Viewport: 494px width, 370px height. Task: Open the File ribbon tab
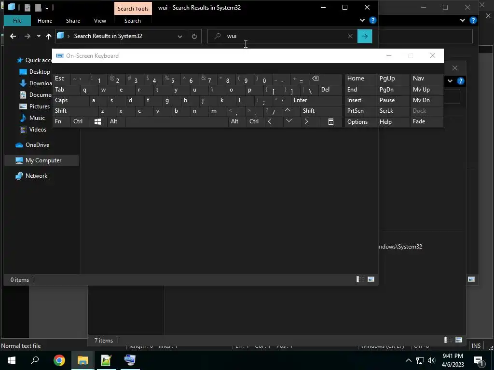point(17,21)
